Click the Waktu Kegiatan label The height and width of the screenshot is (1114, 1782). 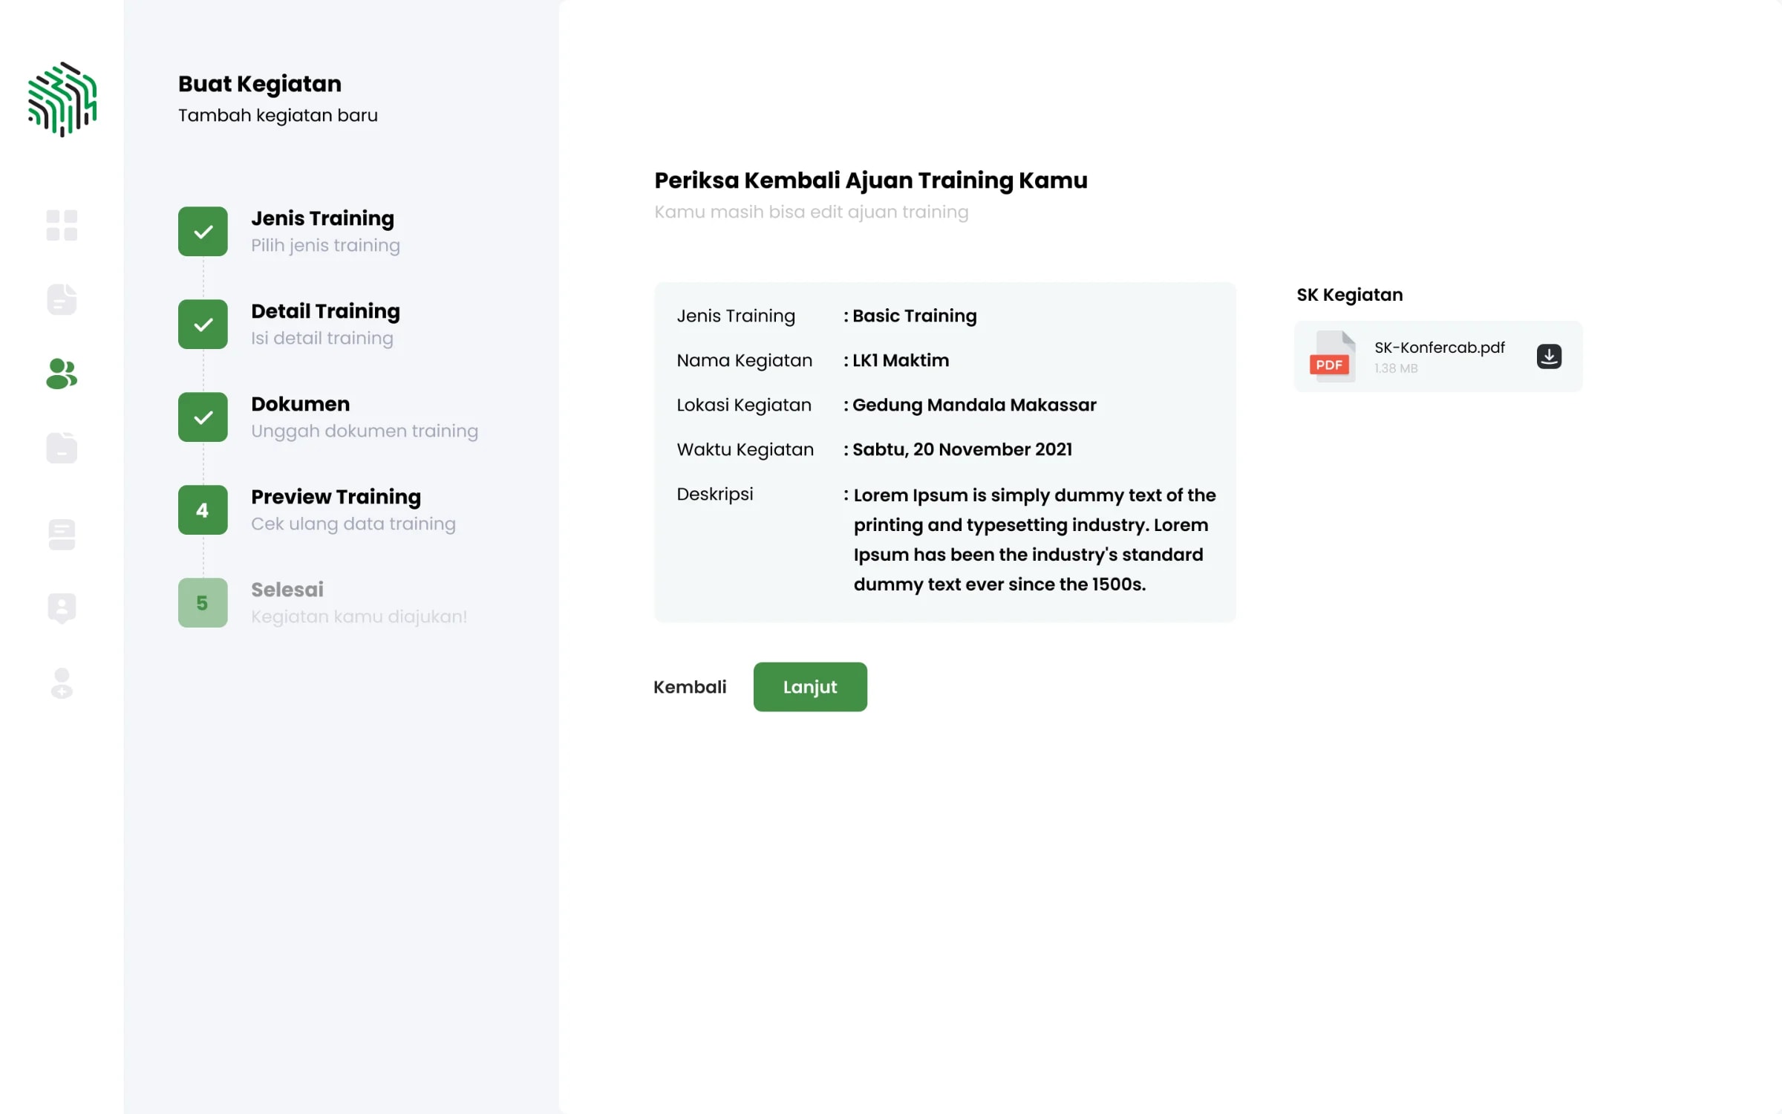tap(745, 449)
